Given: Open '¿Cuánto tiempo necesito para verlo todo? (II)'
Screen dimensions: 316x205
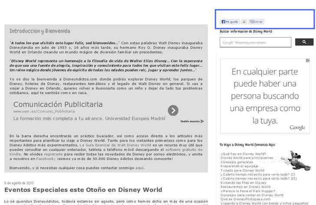Looking at the screenshot, I should click(259, 179).
